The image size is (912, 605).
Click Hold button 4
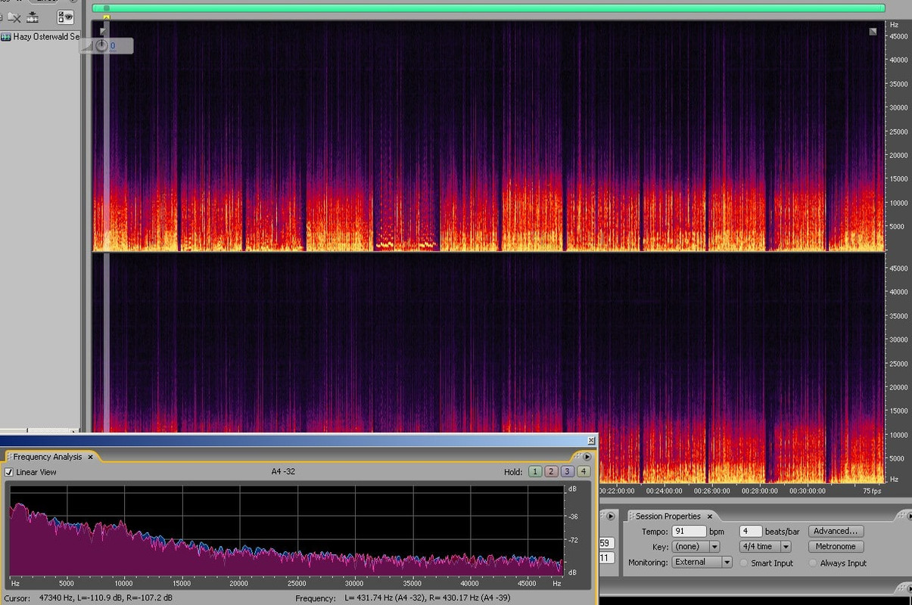tap(583, 471)
